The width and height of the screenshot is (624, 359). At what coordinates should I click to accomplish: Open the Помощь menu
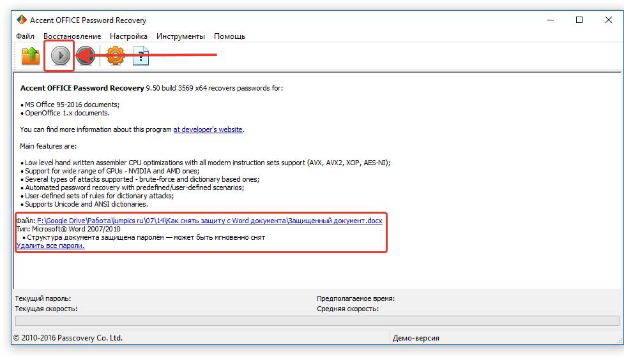point(229,36)
